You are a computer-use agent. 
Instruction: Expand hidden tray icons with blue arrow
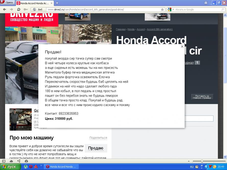206,167
